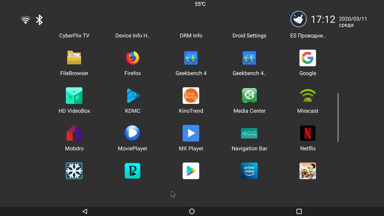Image resolution: width=384 pixels, height=216 pixels.
Task: Launch Netflix
Action: [307, 133]
